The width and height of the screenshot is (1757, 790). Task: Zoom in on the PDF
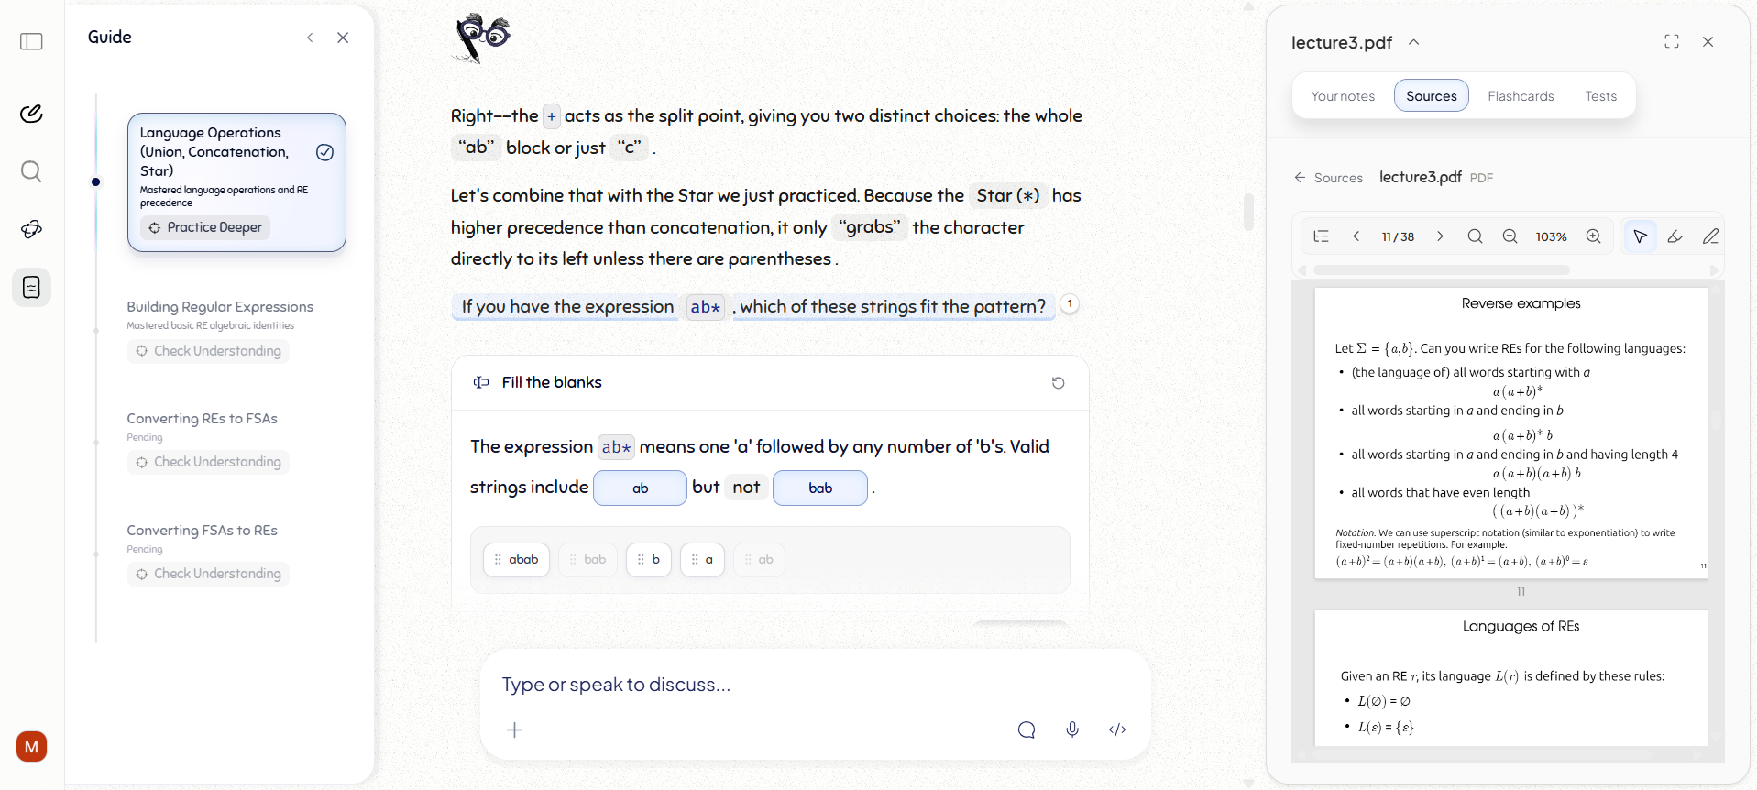(1594, 236)
